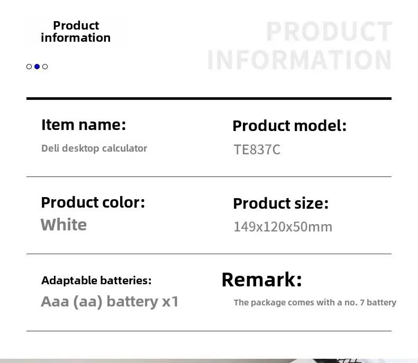Select the model number TE837C
Image resolution: width=418 pixels, height=363 pixels.
257,150
